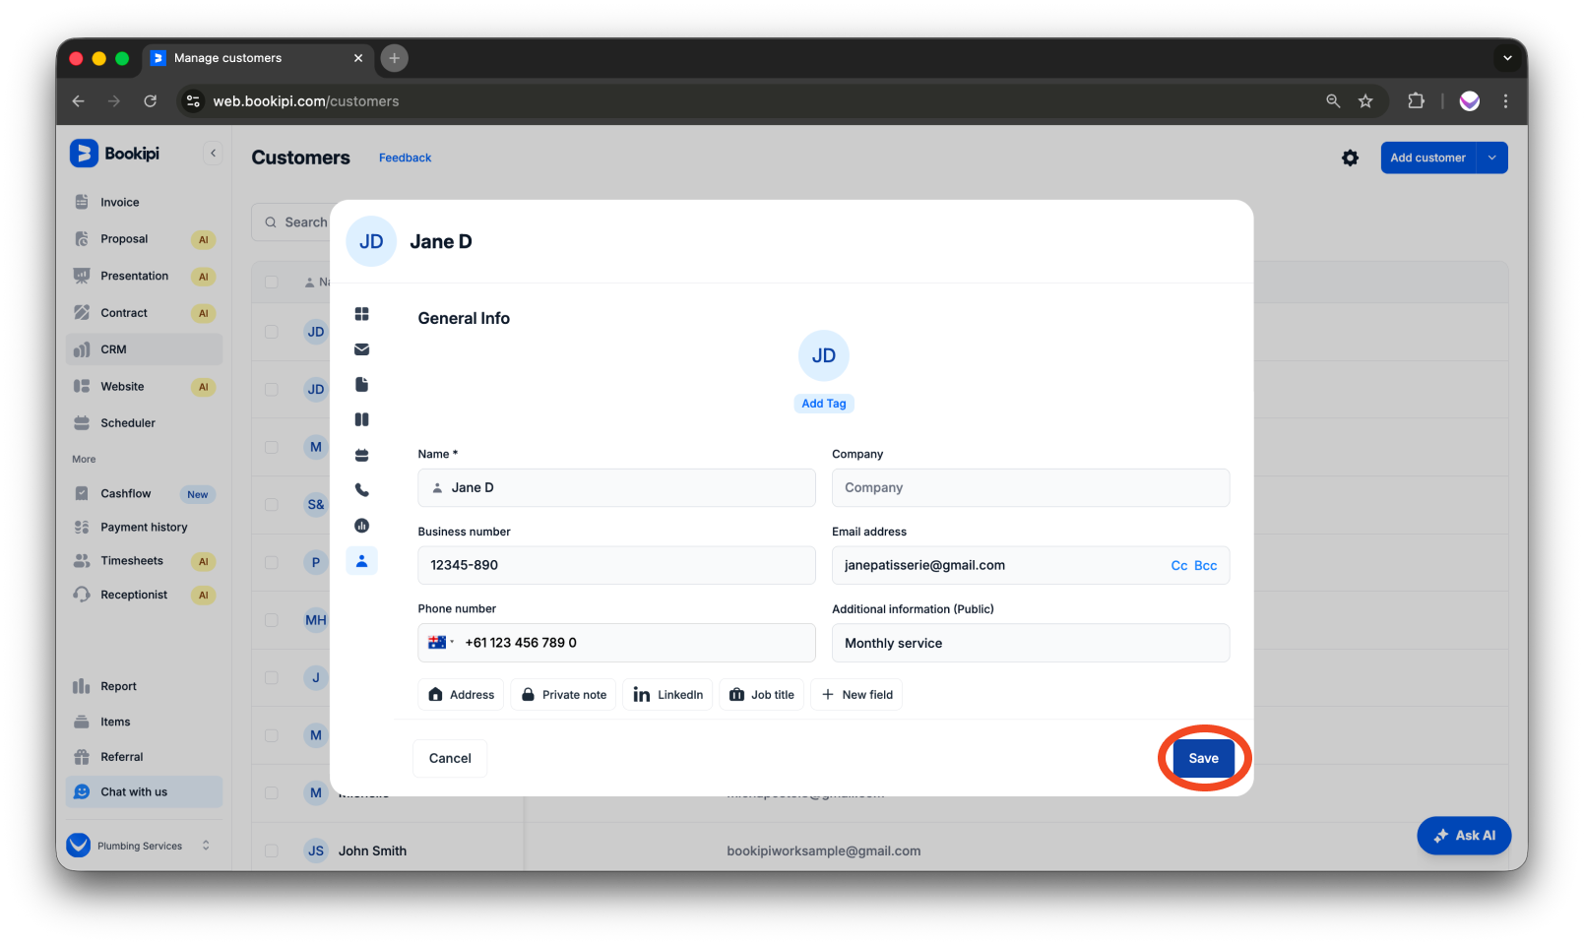Check the box beside the MH customer

point(272,620)
